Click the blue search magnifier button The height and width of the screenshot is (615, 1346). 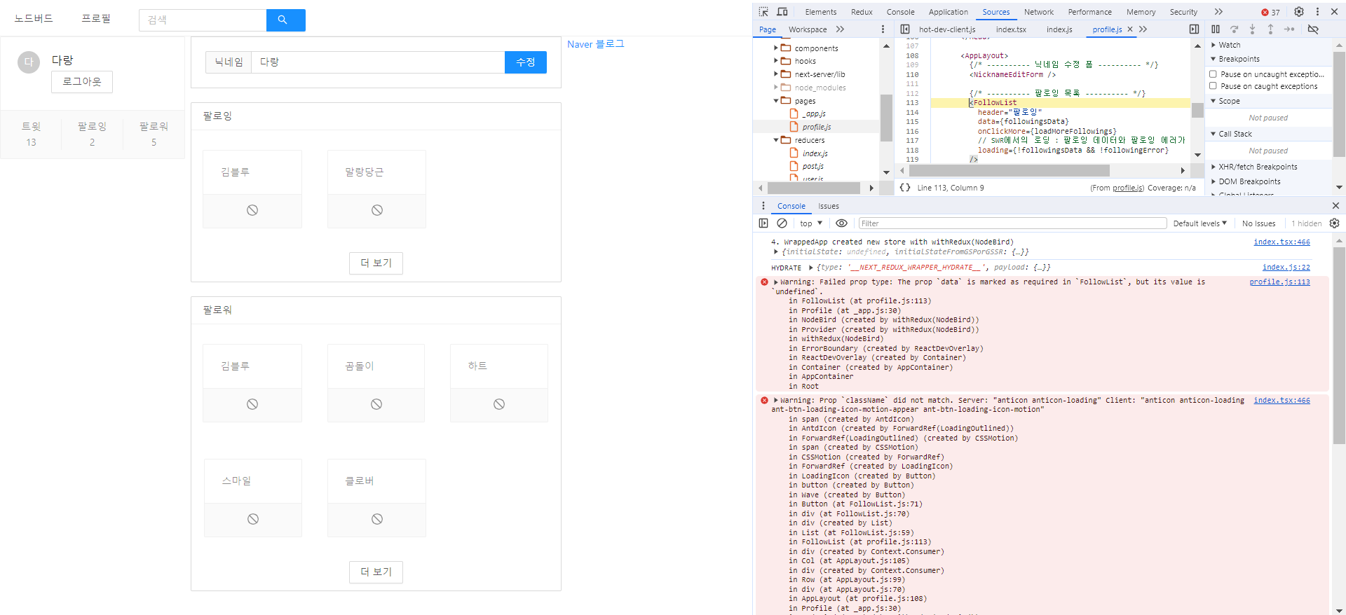coord(286,20)
